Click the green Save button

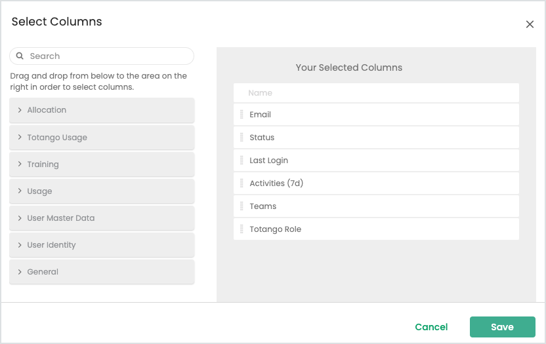point(502,327)
